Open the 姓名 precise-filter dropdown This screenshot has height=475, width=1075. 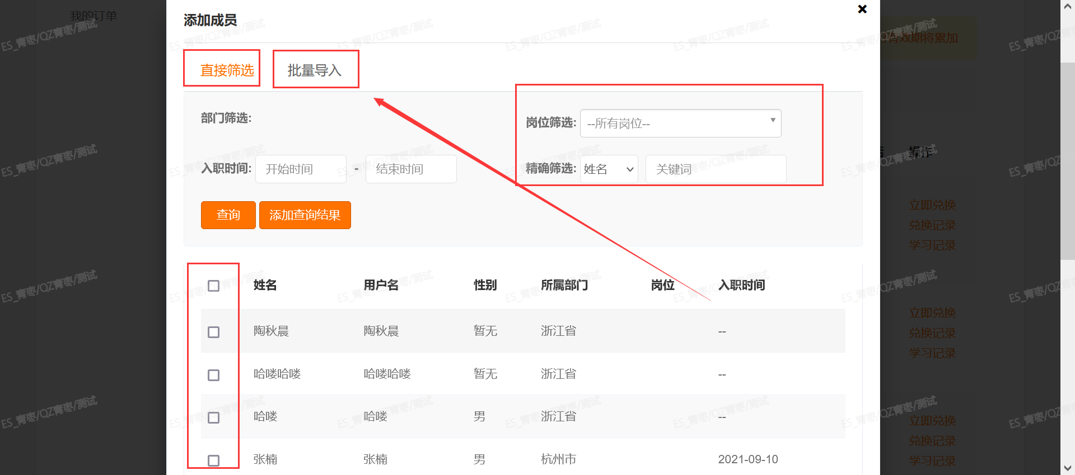pyautogui.click(x=609, y=169)
